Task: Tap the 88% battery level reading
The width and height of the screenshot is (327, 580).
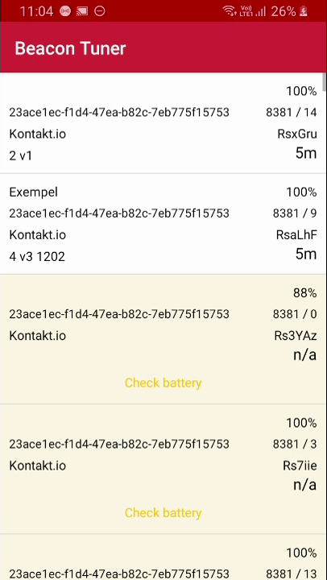Action: [304, 293]
